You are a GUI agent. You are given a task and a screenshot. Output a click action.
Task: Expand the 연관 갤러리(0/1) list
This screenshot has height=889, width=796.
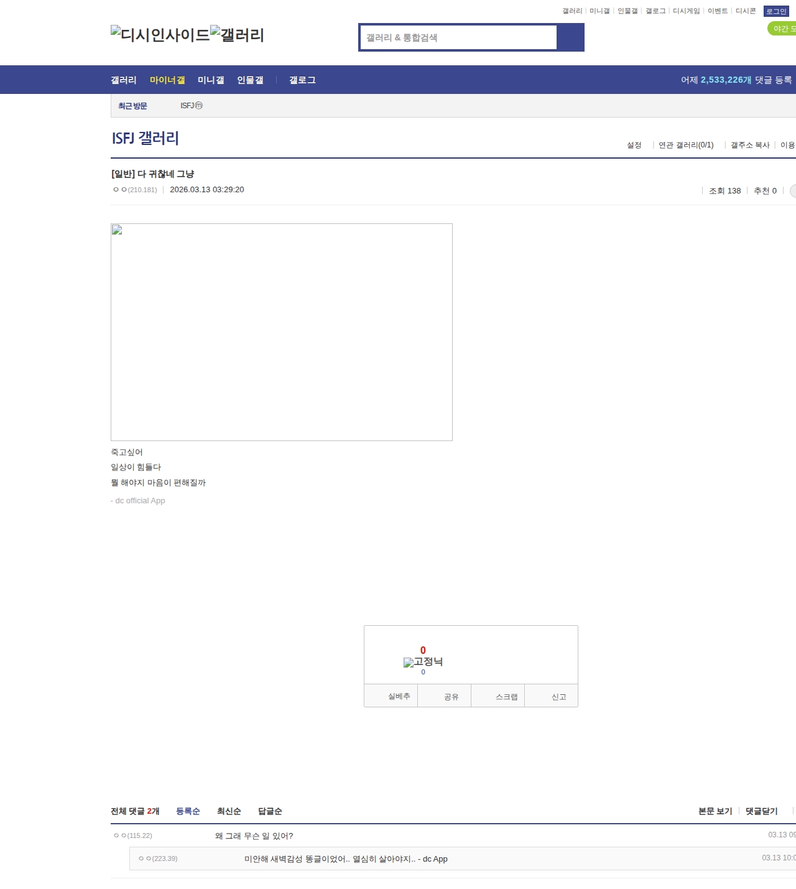point(686,145)
